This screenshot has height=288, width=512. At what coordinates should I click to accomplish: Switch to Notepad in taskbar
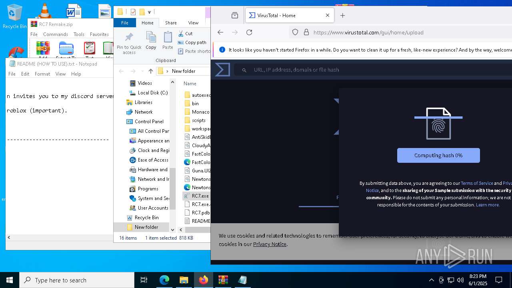click(x=242, y=280)
